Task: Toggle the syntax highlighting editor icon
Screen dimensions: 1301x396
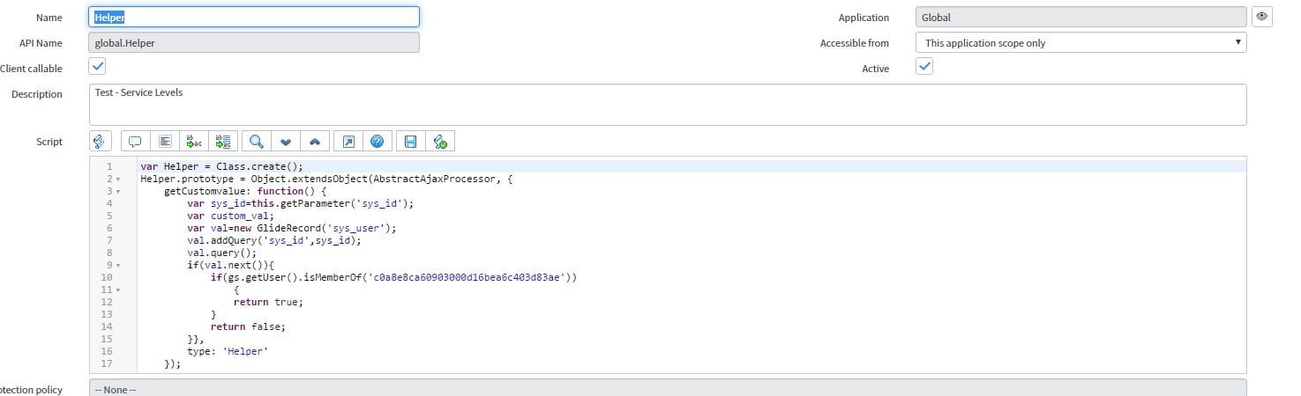Action: click(x=101, y=141)
